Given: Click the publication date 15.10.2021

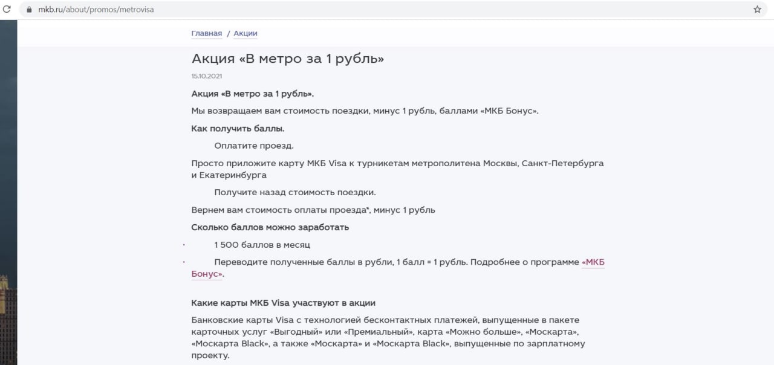Looking at the screenshot, I should 207,76.
